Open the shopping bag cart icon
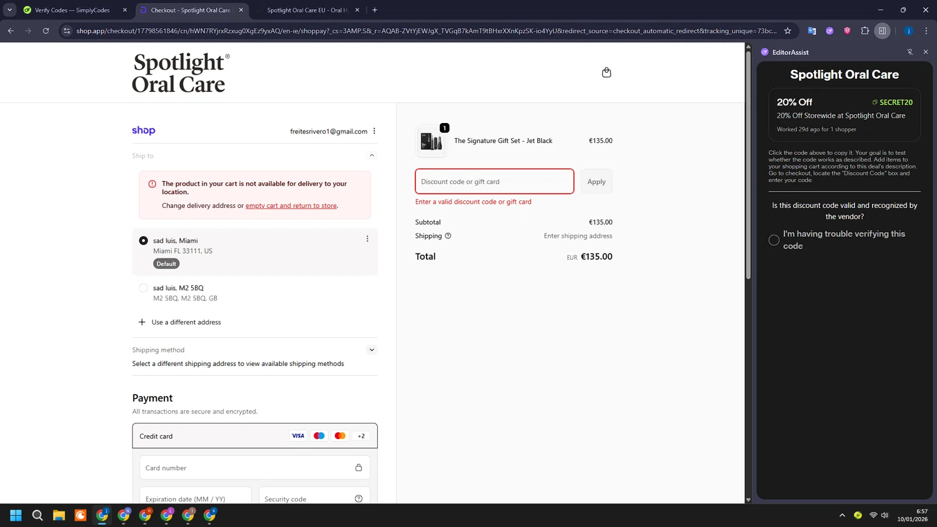This screenshot has width=937, height=527. tap(606, 72)
